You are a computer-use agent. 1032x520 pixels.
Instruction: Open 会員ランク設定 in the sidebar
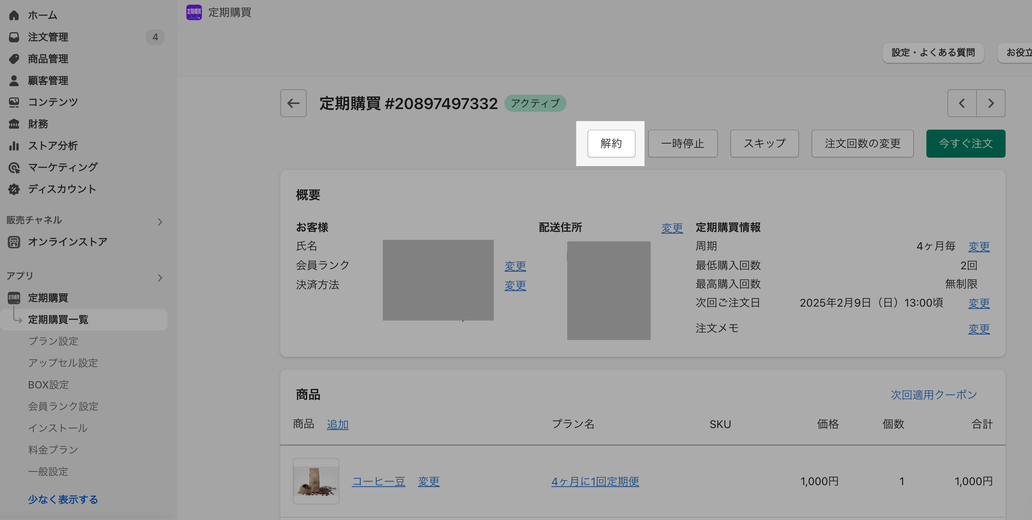[x=63, y=406]
